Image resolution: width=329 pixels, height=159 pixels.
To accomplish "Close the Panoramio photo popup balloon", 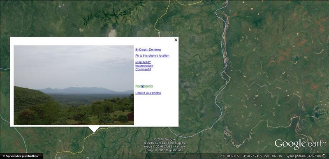I will pyautogui.click(x=176, y=40).
